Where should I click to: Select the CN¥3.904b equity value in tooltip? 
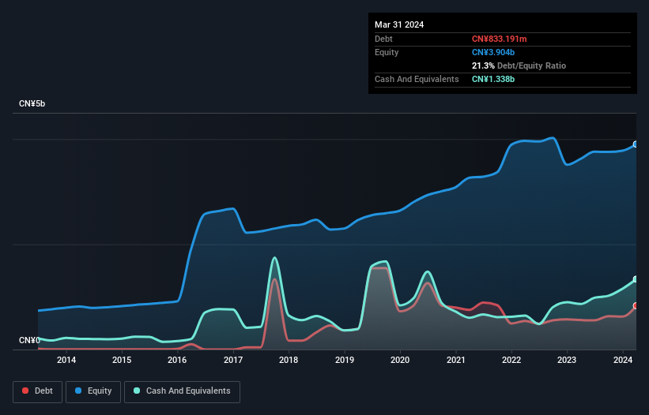(494, 52)
